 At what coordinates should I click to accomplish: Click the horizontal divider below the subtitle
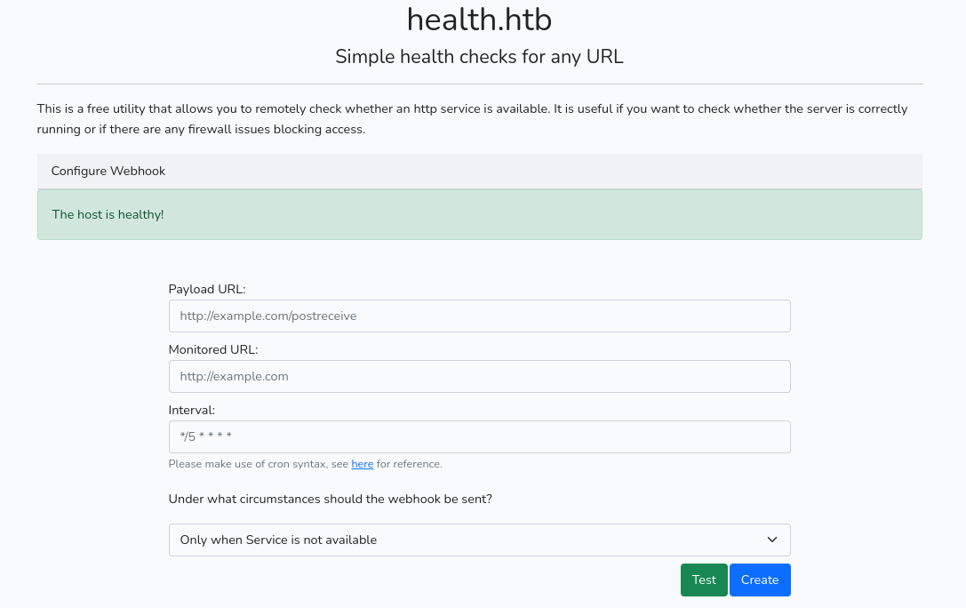tap(479, 84)
